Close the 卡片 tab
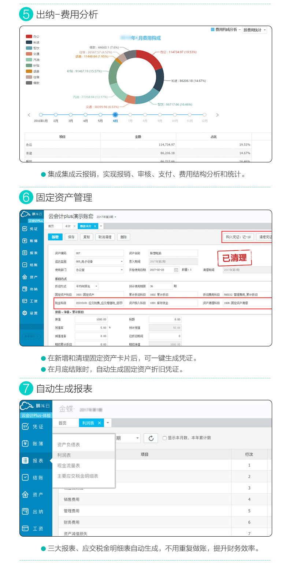289x563 pixels. tap(74, 226)
